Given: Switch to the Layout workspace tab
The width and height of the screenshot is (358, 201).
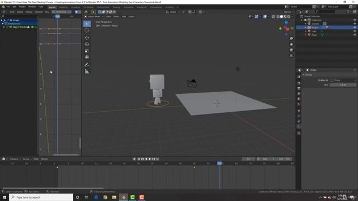Looking at the screenshot, I should [x=52, y=7].
